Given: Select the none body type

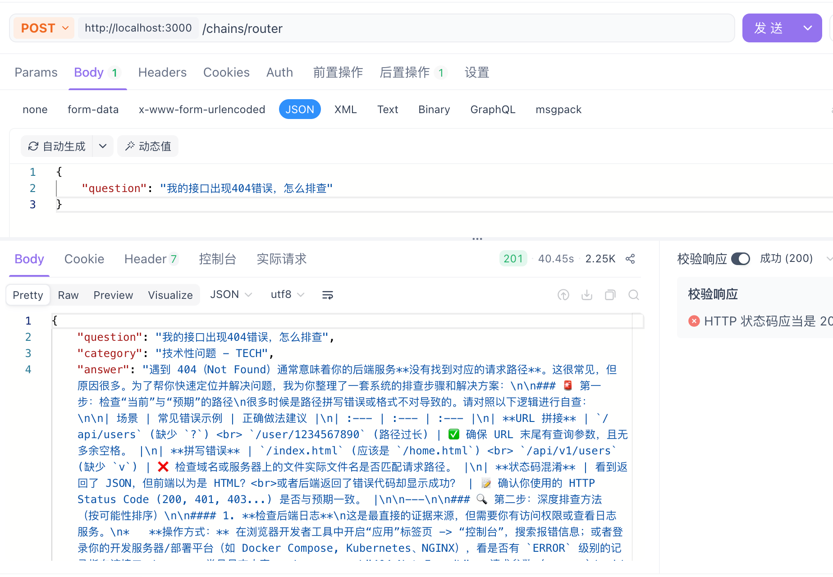Looking at the screenshot, I should [x=35, y=110].
